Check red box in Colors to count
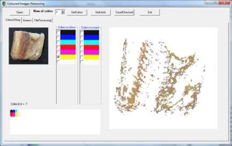The width and height of the screenshot is (232, 146). 82,47
